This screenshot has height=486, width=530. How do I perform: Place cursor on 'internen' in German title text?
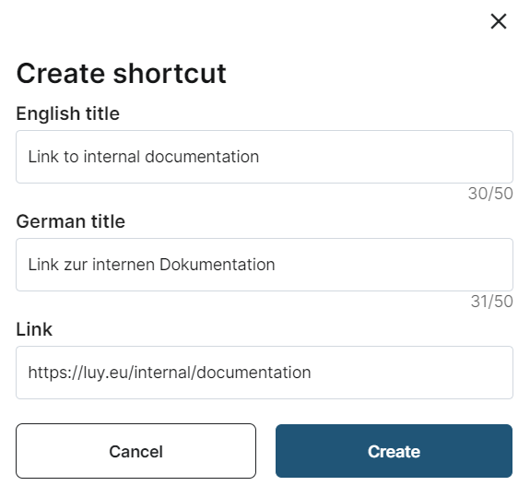click(x=124, y=265)
